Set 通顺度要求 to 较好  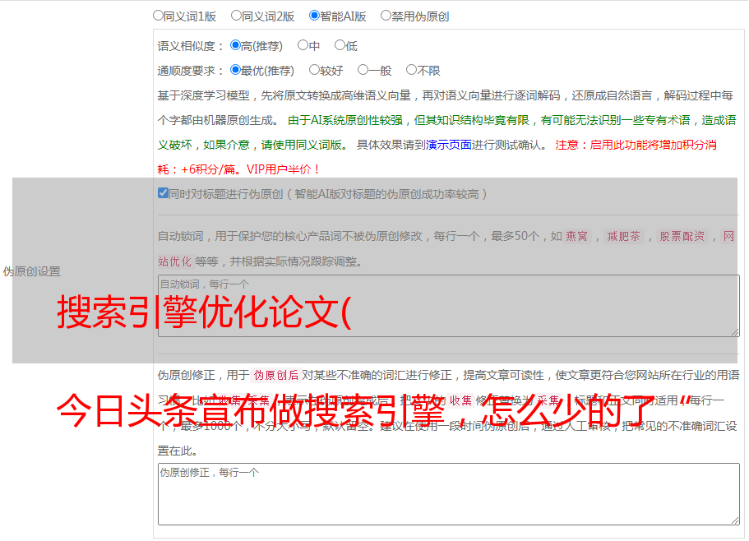point(314,70)
